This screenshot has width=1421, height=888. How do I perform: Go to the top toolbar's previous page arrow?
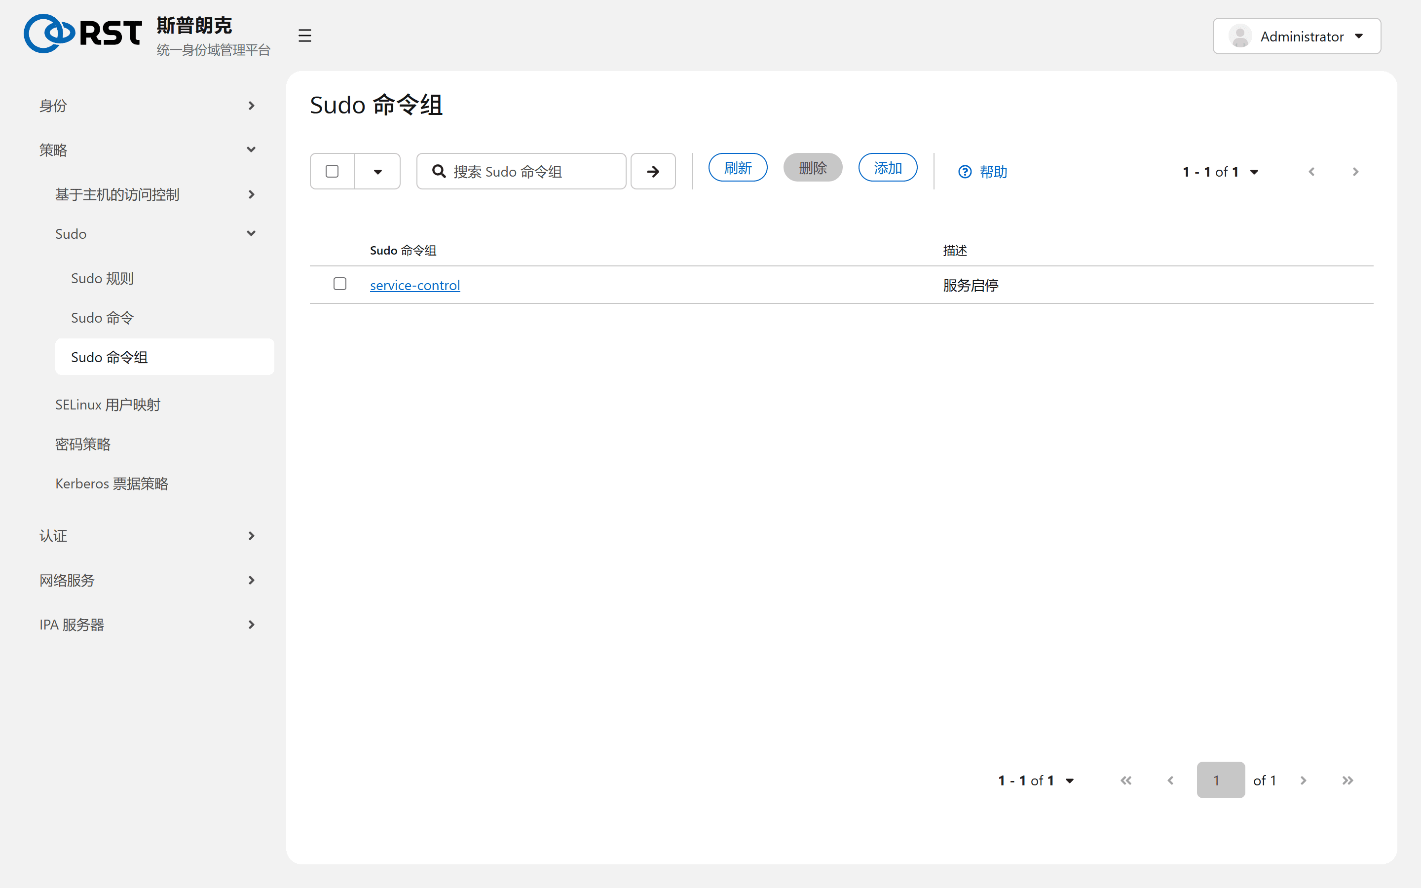coord(1312,172)
